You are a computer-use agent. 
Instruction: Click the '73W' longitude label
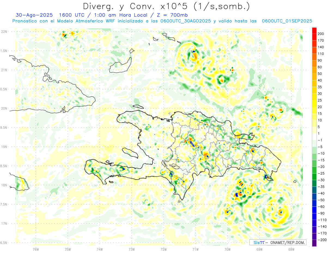132,249
